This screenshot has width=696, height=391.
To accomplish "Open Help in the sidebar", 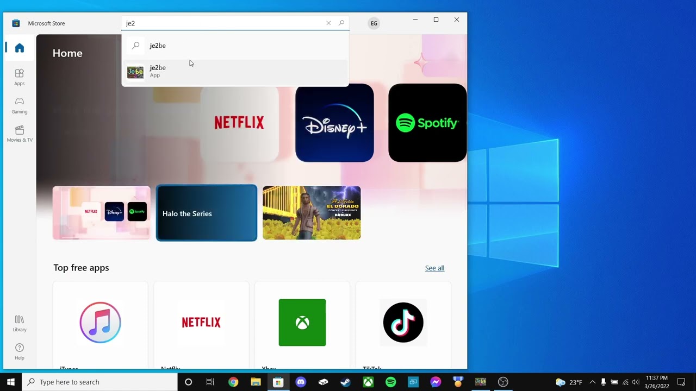I will tap(20, 351).
